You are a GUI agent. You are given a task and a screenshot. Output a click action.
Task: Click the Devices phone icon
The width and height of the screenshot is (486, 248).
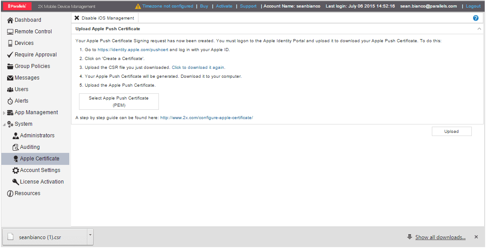pos(10,43)
